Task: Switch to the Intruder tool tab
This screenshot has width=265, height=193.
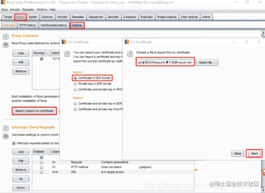Action: 62,17
